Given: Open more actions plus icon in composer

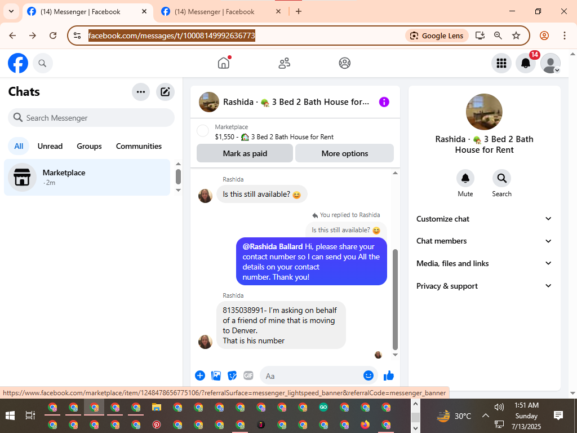Looking at the screenshot, I should [x=200, y=375].
